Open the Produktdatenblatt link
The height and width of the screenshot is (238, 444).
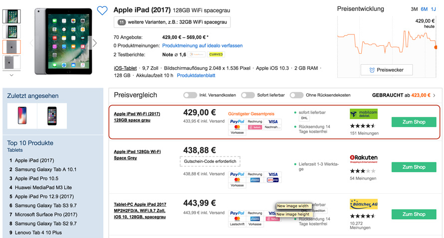[196, 75]
